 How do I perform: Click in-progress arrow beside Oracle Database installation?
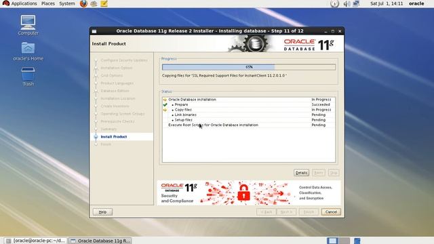tap(165, 100)
